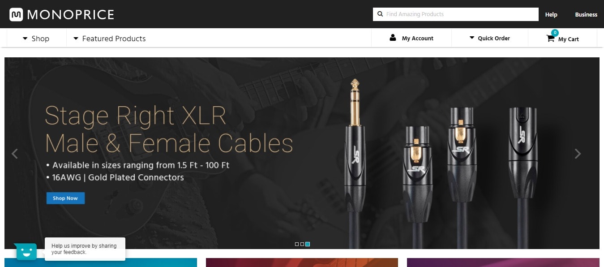Click the My Cart link
Screen dimensions: 604x267
[569, 39]
